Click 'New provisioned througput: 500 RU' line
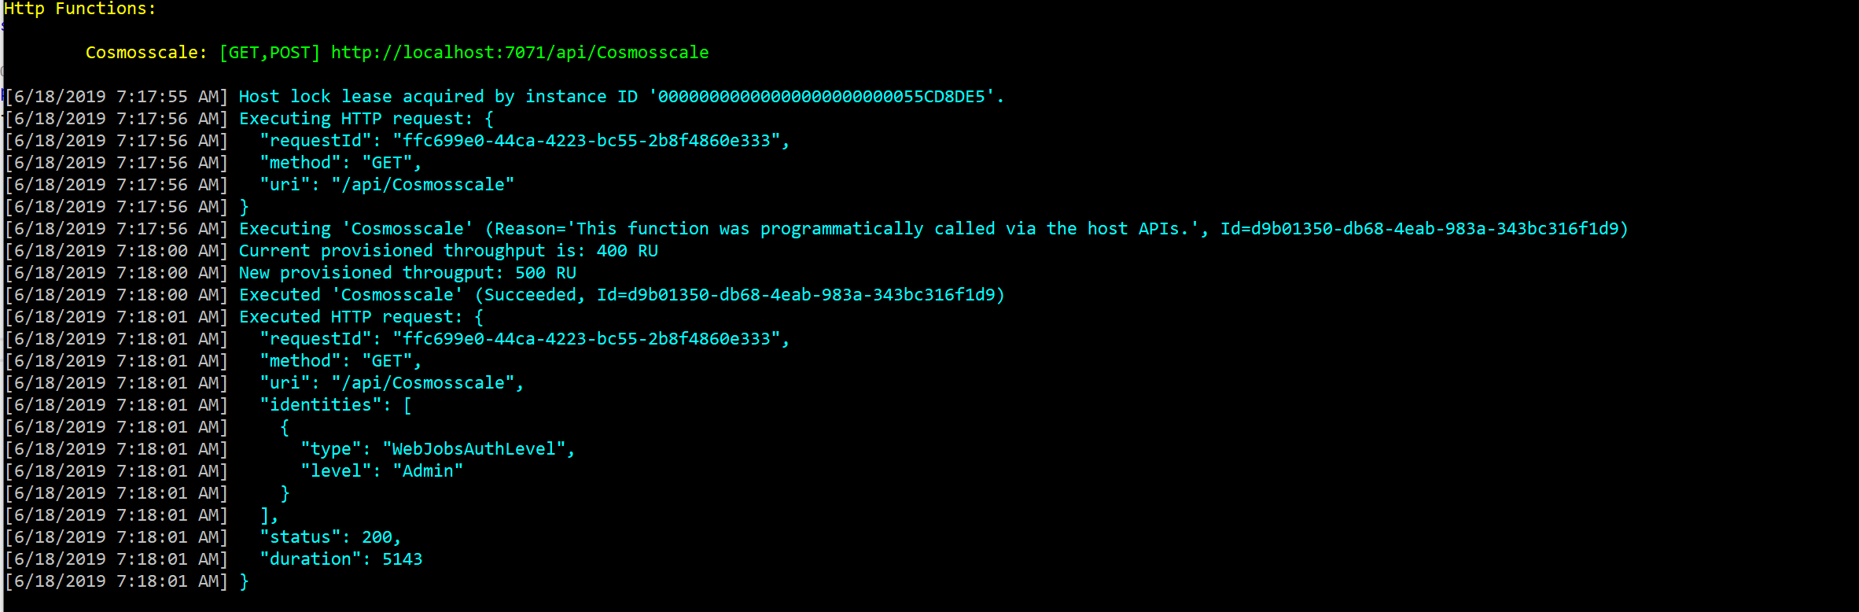Viewport: 1859px width, 612px height. click(407, 273)
